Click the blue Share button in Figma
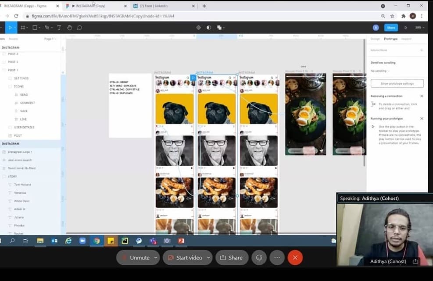Image resolution: width=433 pixels, height=281 pixels. pyautogui.click(x=391, y=28)
